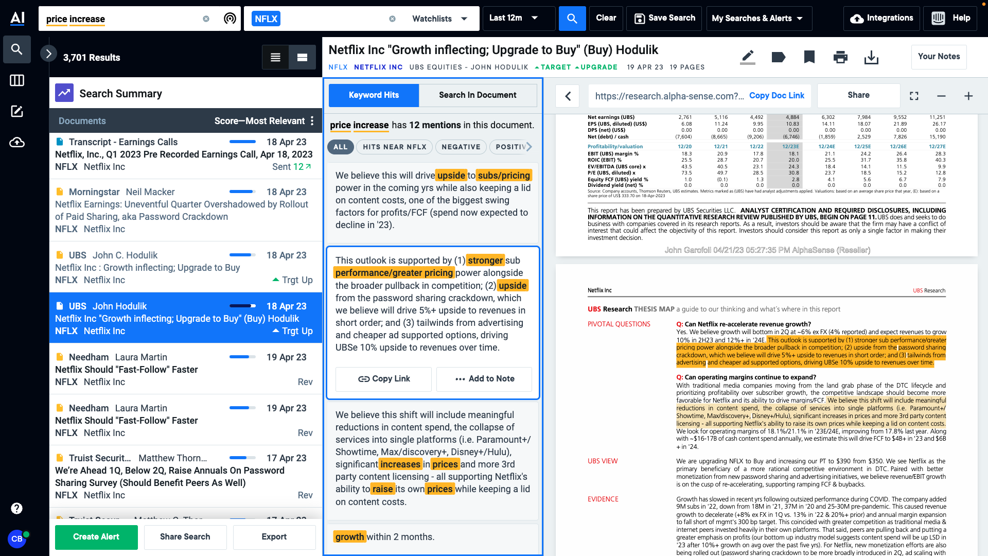Open the CB user profile avatar

coord(17,539)
